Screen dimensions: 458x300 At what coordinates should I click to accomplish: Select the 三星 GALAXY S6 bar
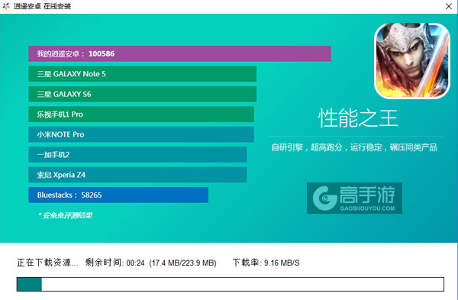pos(142,94)
